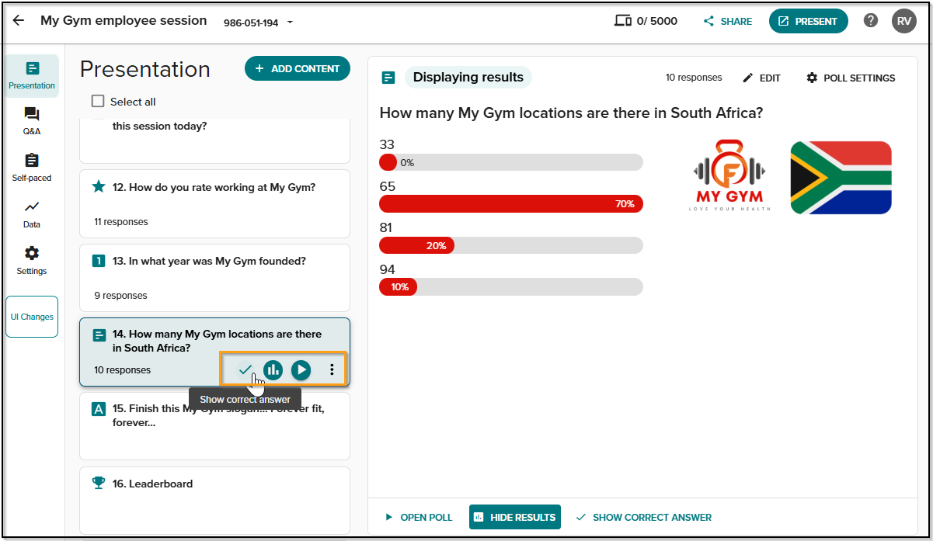The height and width of the screenshot is (541, 933).
Task: Click the 33 answer bar showing 0%
Action: click(511, 162)
